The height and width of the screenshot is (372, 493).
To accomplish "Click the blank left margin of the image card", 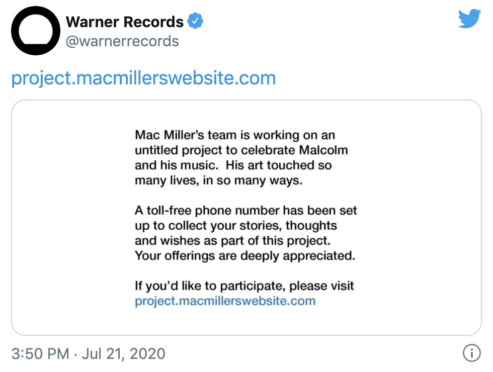I will click(x=70, y=216).
